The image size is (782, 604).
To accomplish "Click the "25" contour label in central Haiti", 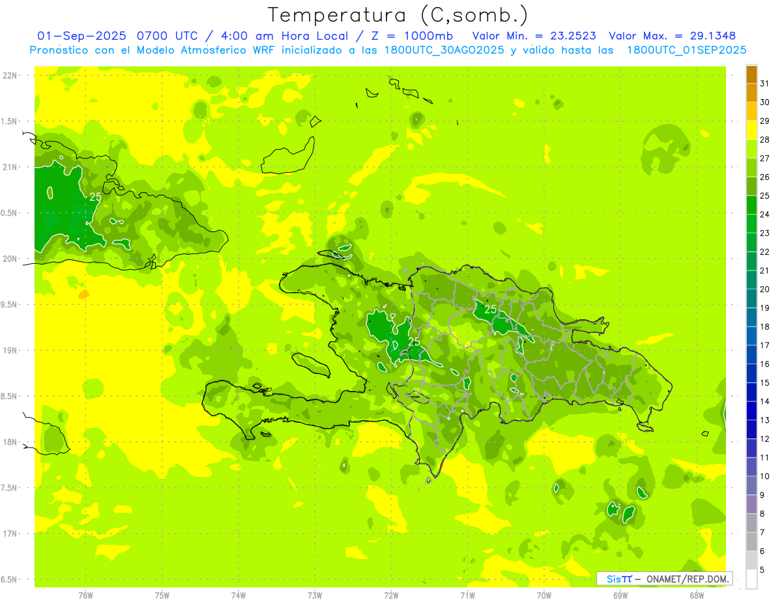I will (x=414, y=341).
